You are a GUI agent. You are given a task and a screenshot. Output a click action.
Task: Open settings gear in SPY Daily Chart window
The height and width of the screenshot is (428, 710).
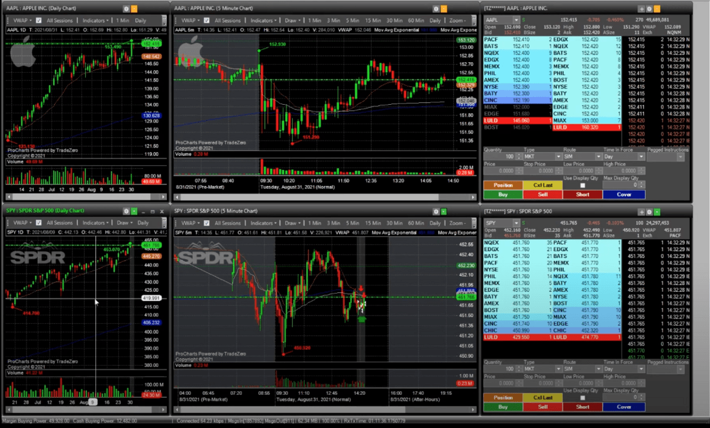click(x=126, y=211)
